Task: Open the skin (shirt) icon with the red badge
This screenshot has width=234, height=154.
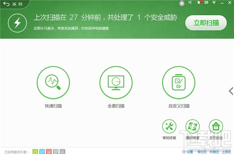Action: (199, 2)
